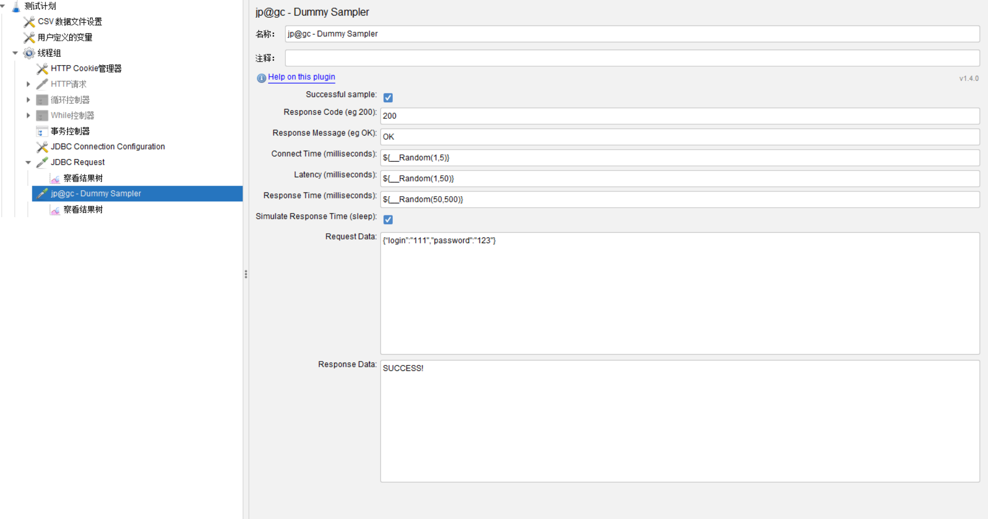The image size is (988, 519).
Task: Select 用户定义的变量 in the tree
Action: coord(65,38)
